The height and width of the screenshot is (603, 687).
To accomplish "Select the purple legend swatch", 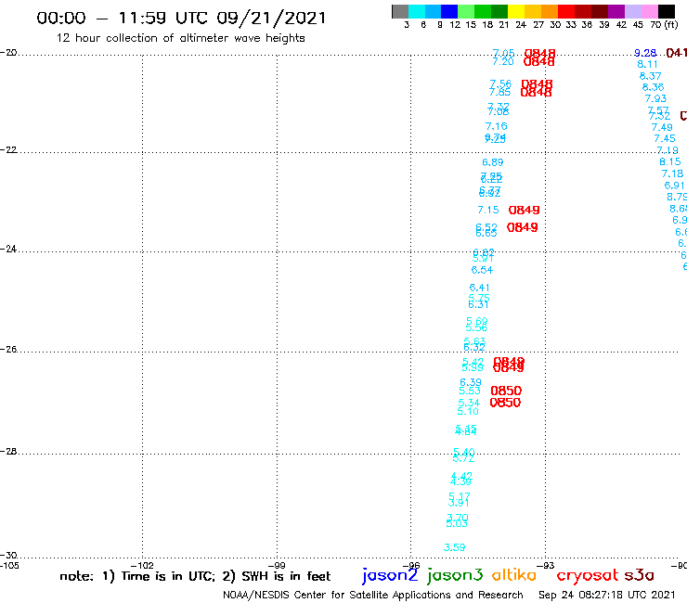I will click(616, 11).
